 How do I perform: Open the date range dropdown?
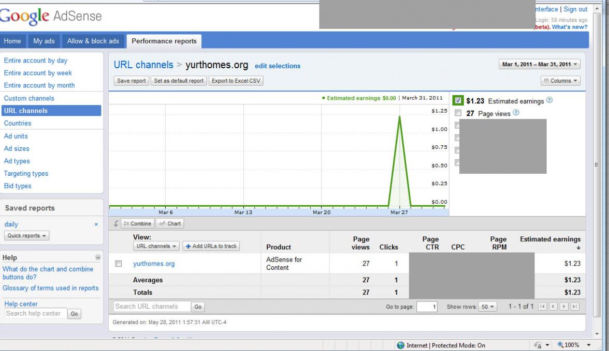(x=540, y=65)
